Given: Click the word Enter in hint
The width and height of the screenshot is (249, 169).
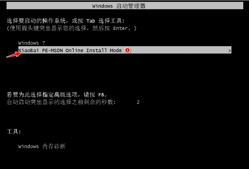Looking at the screenshot, I should click(120, 28).
